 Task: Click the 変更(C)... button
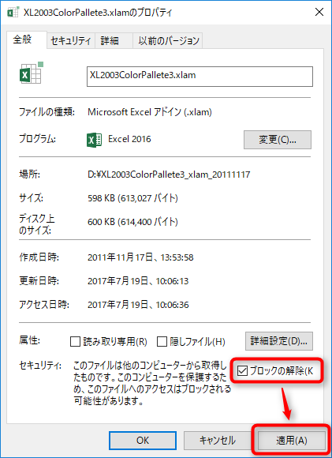tap(278, 140)
